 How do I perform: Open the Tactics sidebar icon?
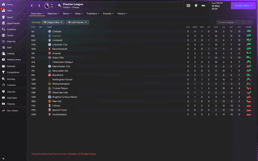coord(4,35)
